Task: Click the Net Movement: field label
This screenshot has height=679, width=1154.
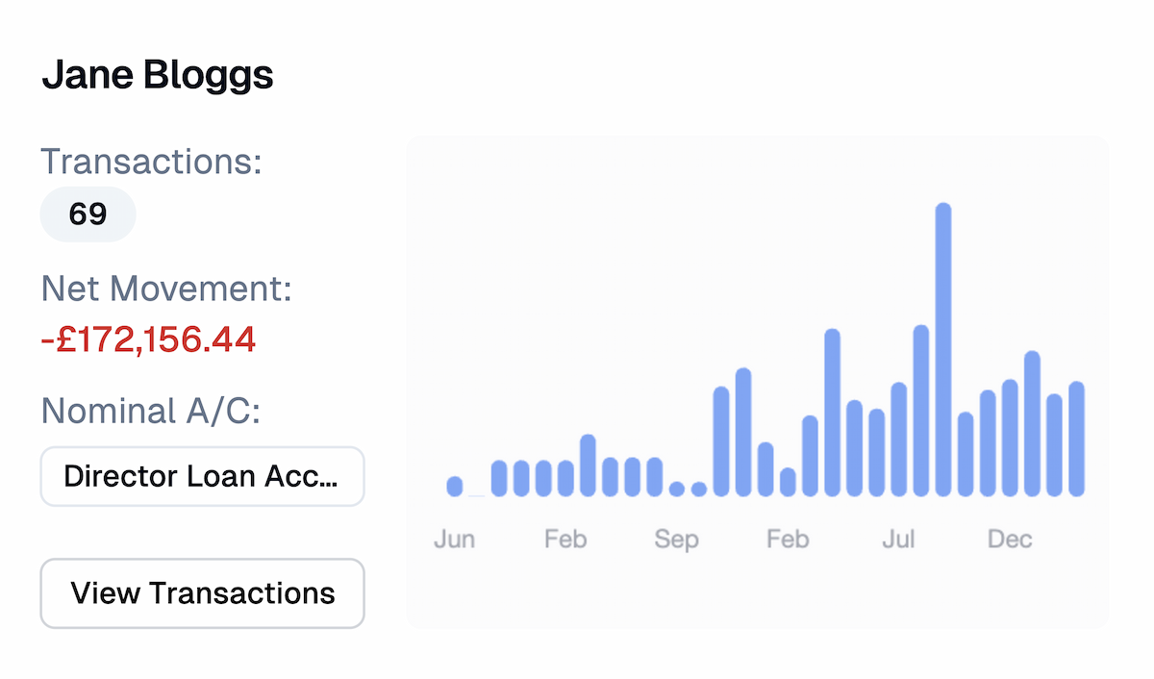Action: (x=165, y=288)
